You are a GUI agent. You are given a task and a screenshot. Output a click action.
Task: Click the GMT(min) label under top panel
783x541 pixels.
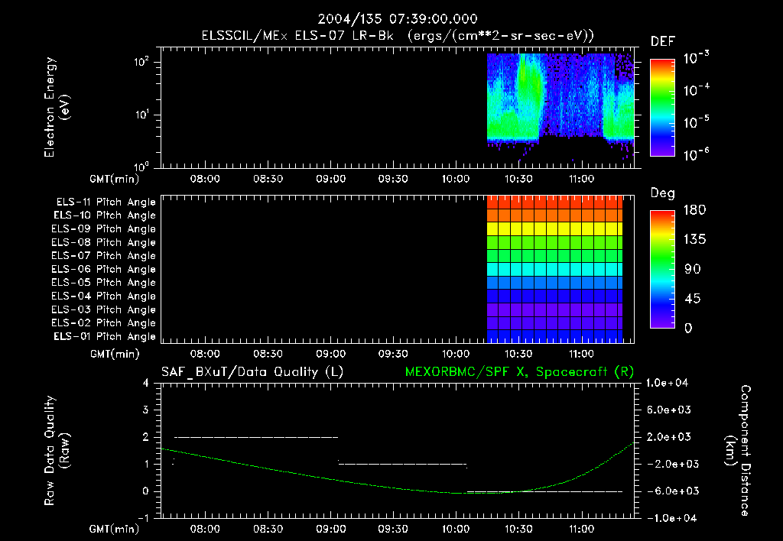(115, 179)
